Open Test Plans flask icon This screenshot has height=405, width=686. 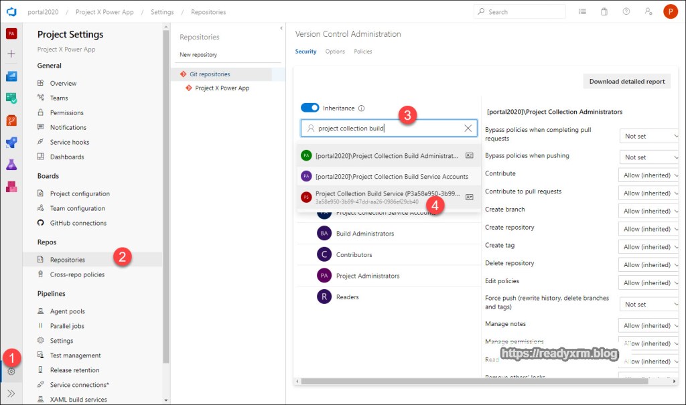coord(11,164)
